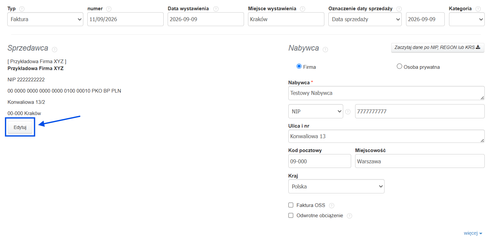Click help icon beside Kategoria label
This screenshot has width=493, height=242.
478,9
